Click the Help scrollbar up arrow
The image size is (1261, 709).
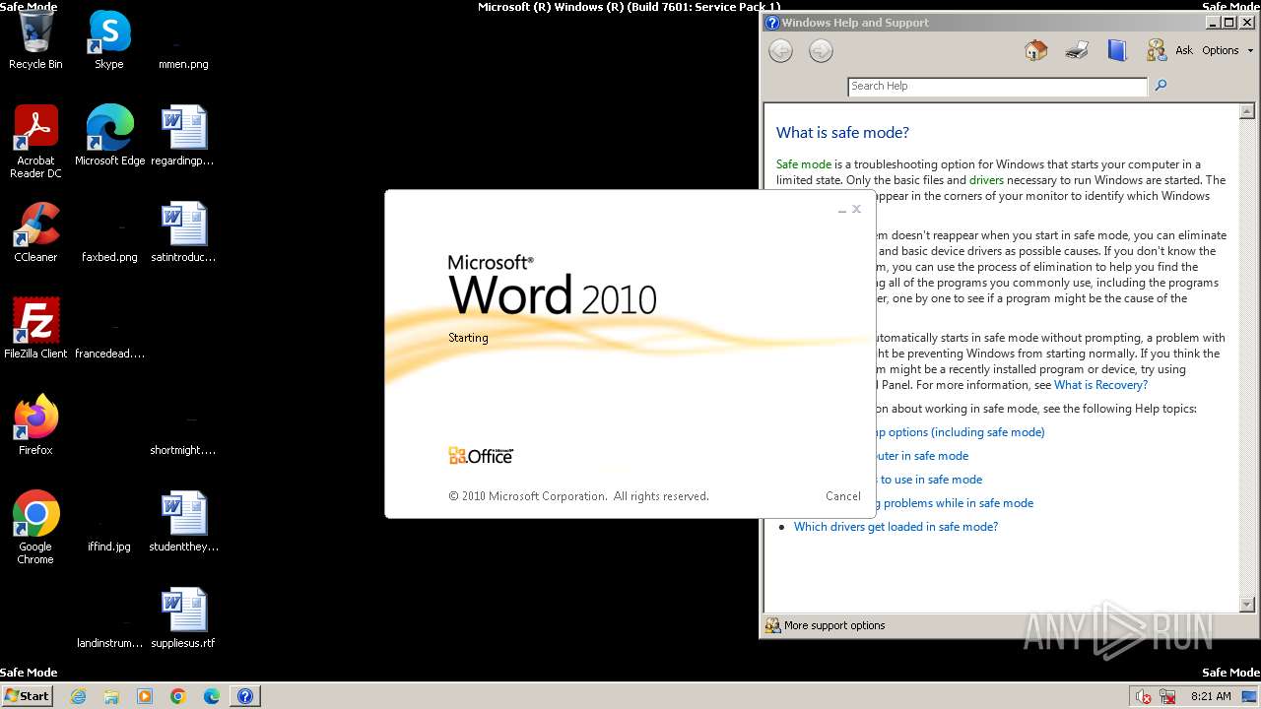click(1246, 111)
